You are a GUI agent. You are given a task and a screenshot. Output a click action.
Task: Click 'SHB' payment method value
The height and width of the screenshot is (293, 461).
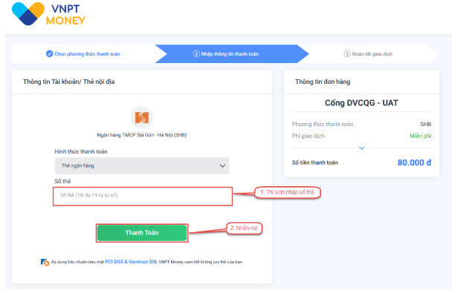point(425,124)
